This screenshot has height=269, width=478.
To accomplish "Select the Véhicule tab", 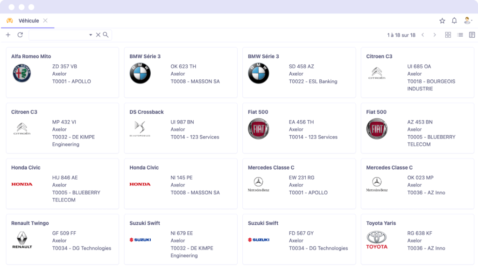I will (x=28, y=21).
